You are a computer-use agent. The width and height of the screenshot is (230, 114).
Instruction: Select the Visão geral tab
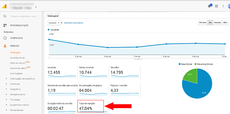pos(53,16)
